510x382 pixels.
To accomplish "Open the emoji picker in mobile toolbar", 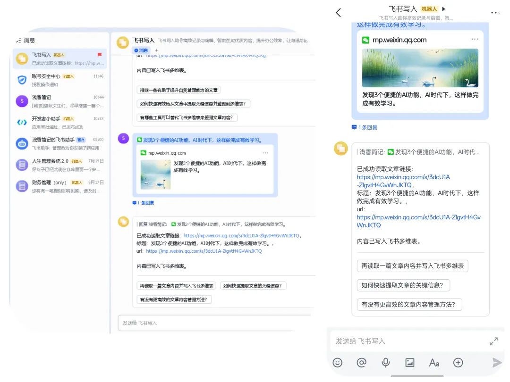I will coord(337,363).
